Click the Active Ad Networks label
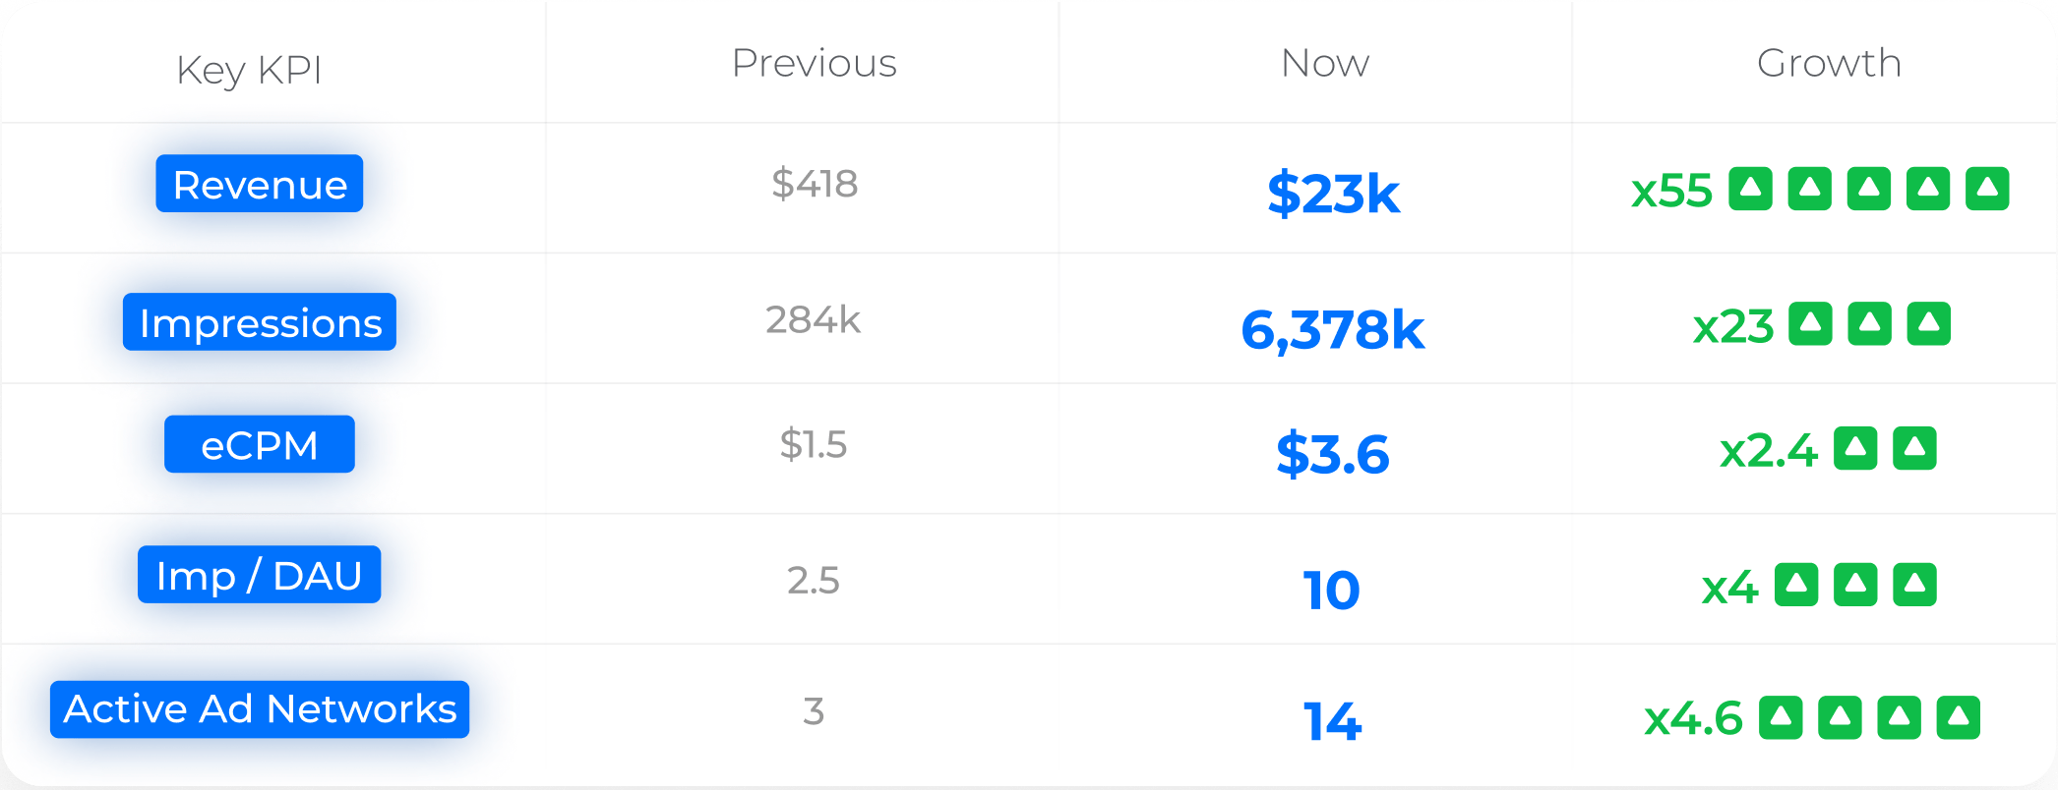Screen dimensions: 2058x790 260,709
